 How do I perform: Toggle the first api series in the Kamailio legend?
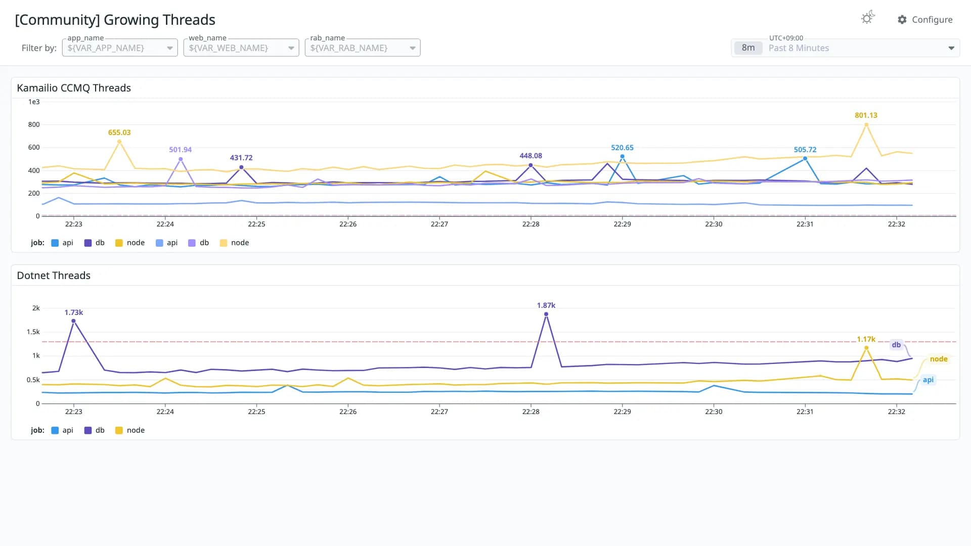62,243
